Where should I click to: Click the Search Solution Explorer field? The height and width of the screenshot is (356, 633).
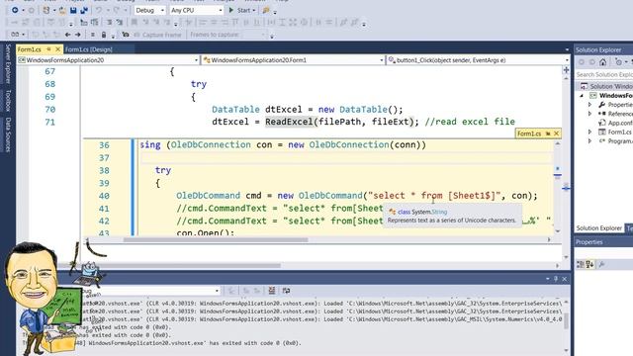[x=603, y=75]
